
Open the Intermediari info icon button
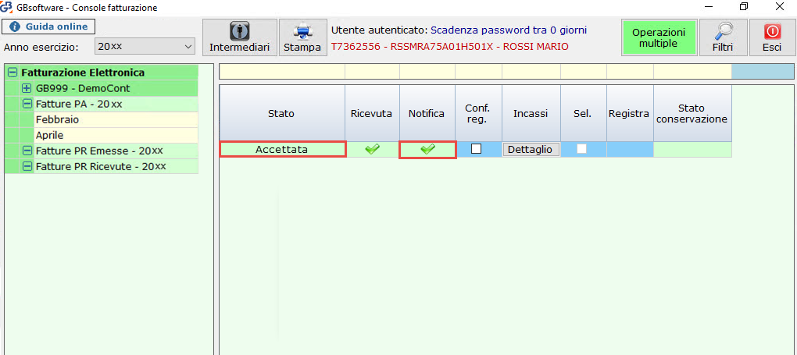pos(239,31)
